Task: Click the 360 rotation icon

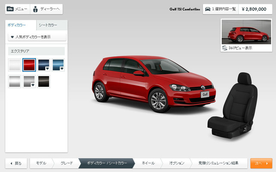Action: (224, 48)
